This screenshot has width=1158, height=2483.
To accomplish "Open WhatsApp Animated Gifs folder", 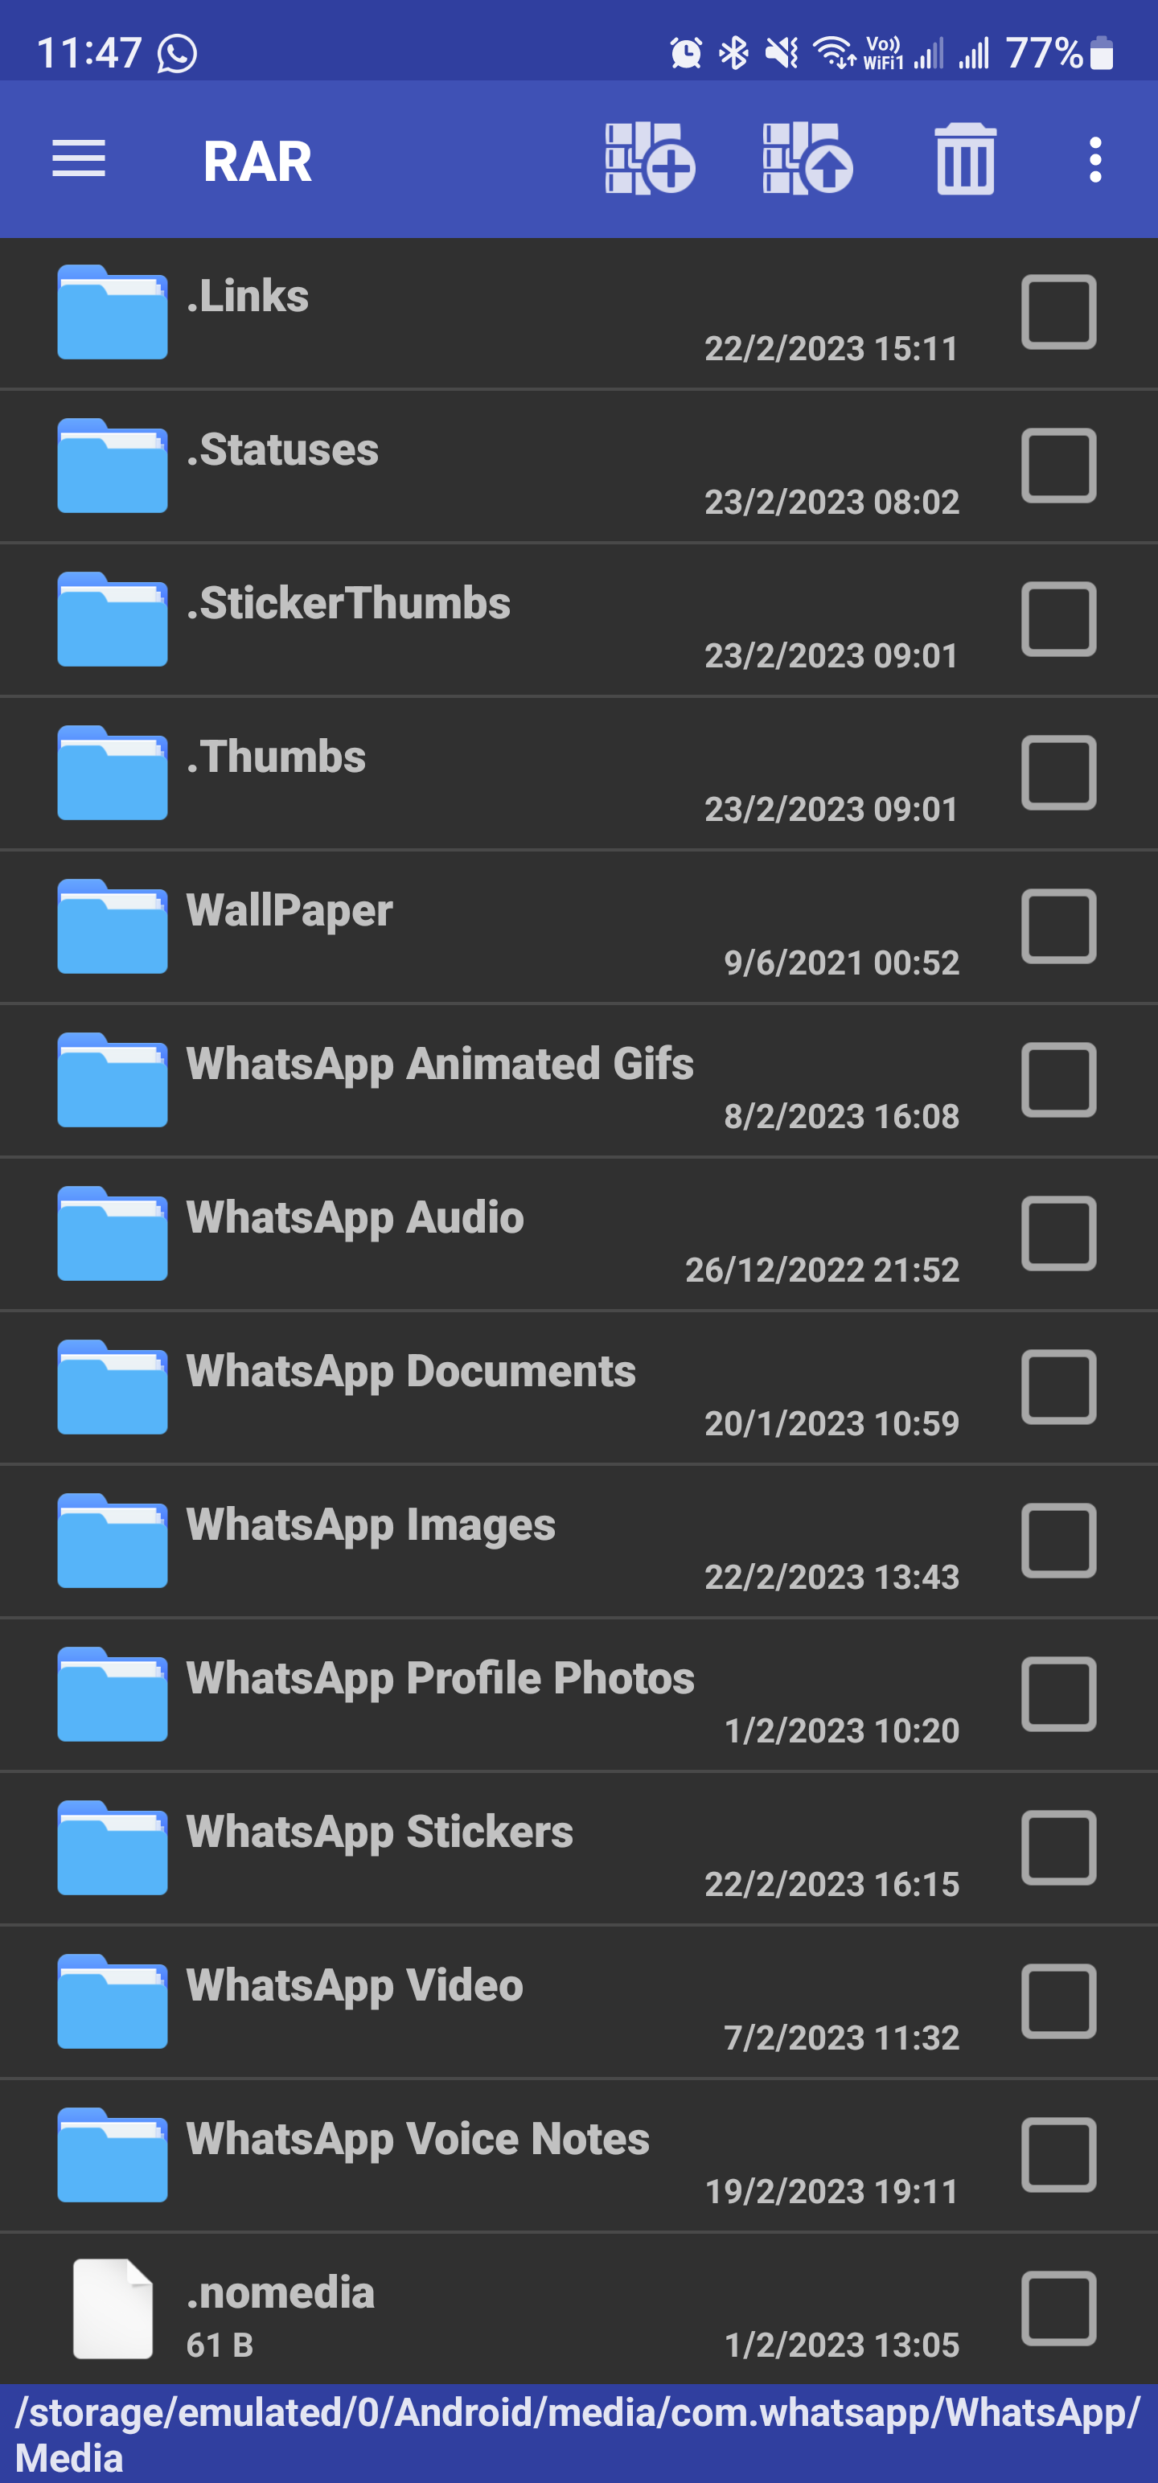I will coord(578,1080).
